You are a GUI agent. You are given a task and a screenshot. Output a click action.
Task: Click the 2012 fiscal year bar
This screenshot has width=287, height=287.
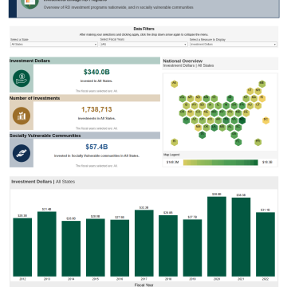pyautogui.click(x=22, y=247)
